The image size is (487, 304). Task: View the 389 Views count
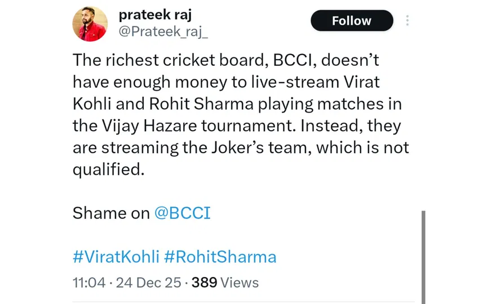pyautogui.click(x=225, y=283)
